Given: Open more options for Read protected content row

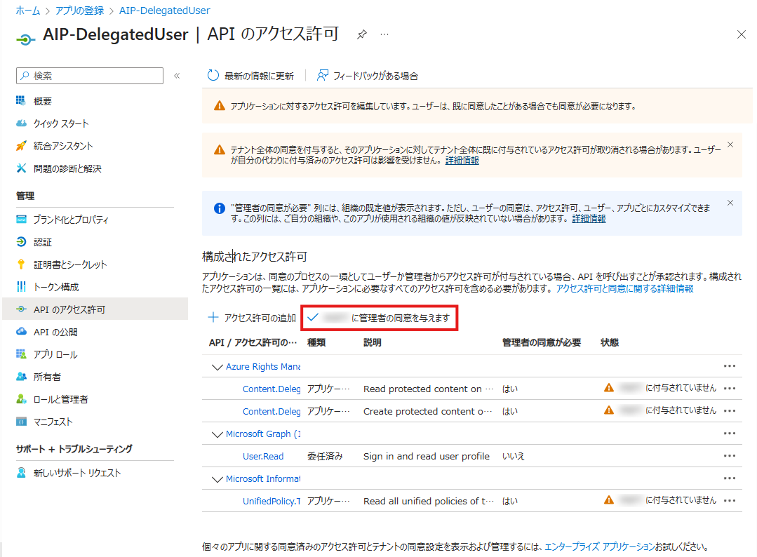Looking at the screenshot, I should pyautogui.click(x=730, y=388).
